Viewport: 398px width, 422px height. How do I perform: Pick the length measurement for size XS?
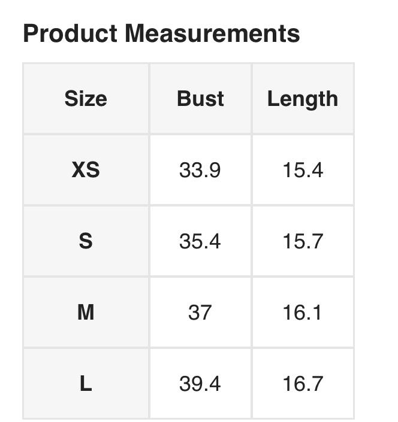pos(303,170)
